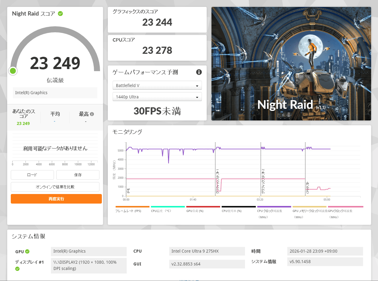The width and height of the screenshot is (378, 281).
Task: Click the info icon in ゲームパフォーマンス予測
Action: (199, 72)
